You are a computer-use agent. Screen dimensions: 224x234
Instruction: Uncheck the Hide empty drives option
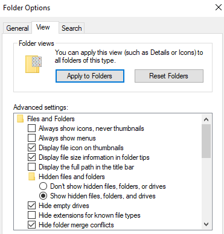tap(31, 206)
